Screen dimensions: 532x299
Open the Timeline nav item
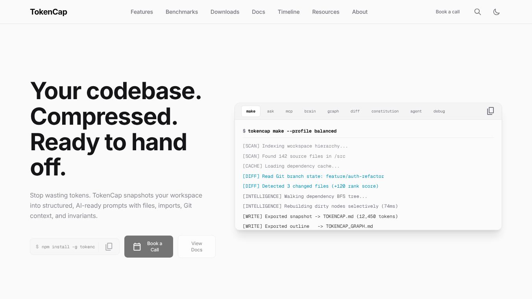[288, 12]
